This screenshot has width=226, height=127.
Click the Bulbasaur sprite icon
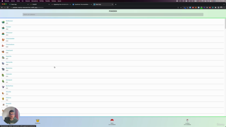tap(3, 22)
